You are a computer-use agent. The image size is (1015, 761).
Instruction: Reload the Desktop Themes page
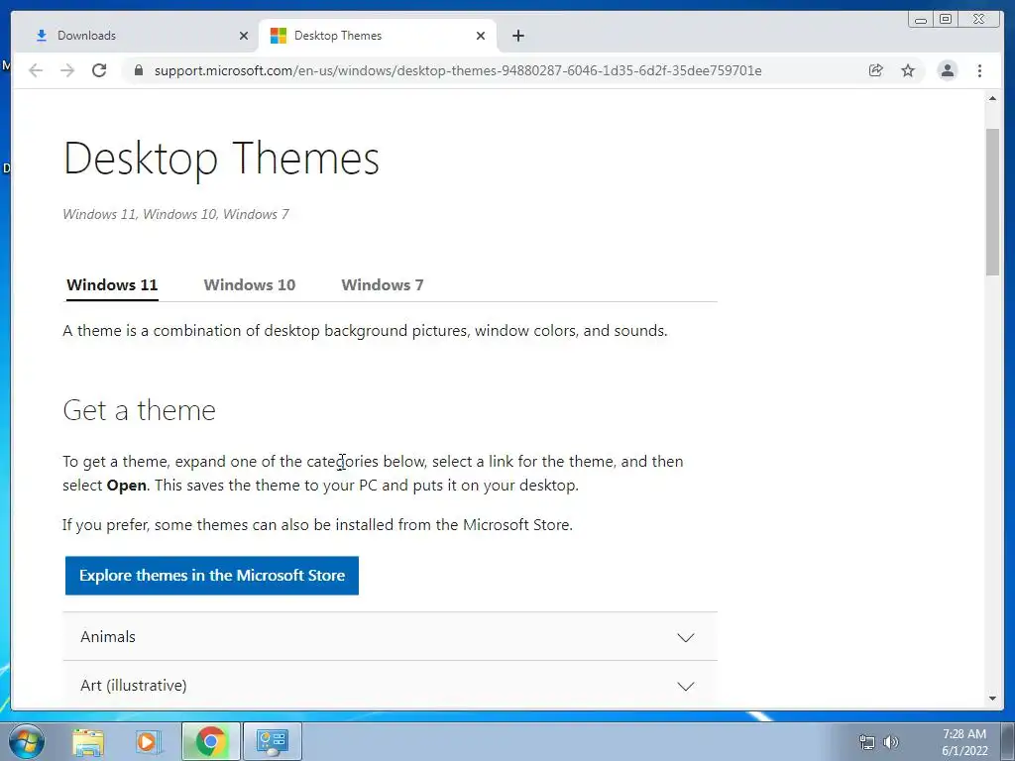pyautogui.click(x=99, y=70)
